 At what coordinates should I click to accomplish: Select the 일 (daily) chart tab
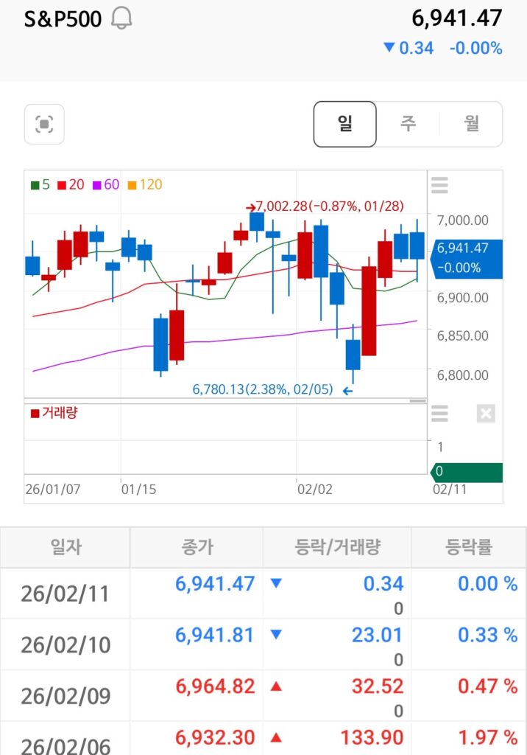344,124
